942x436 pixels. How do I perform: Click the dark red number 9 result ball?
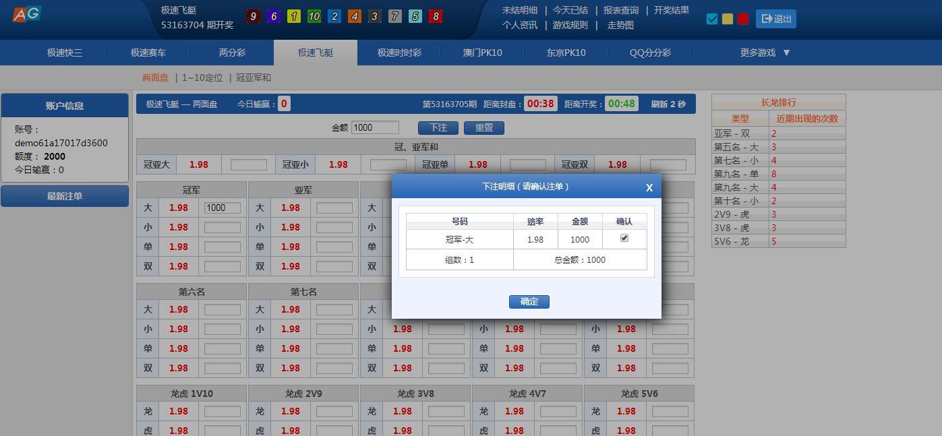(253, 16)
